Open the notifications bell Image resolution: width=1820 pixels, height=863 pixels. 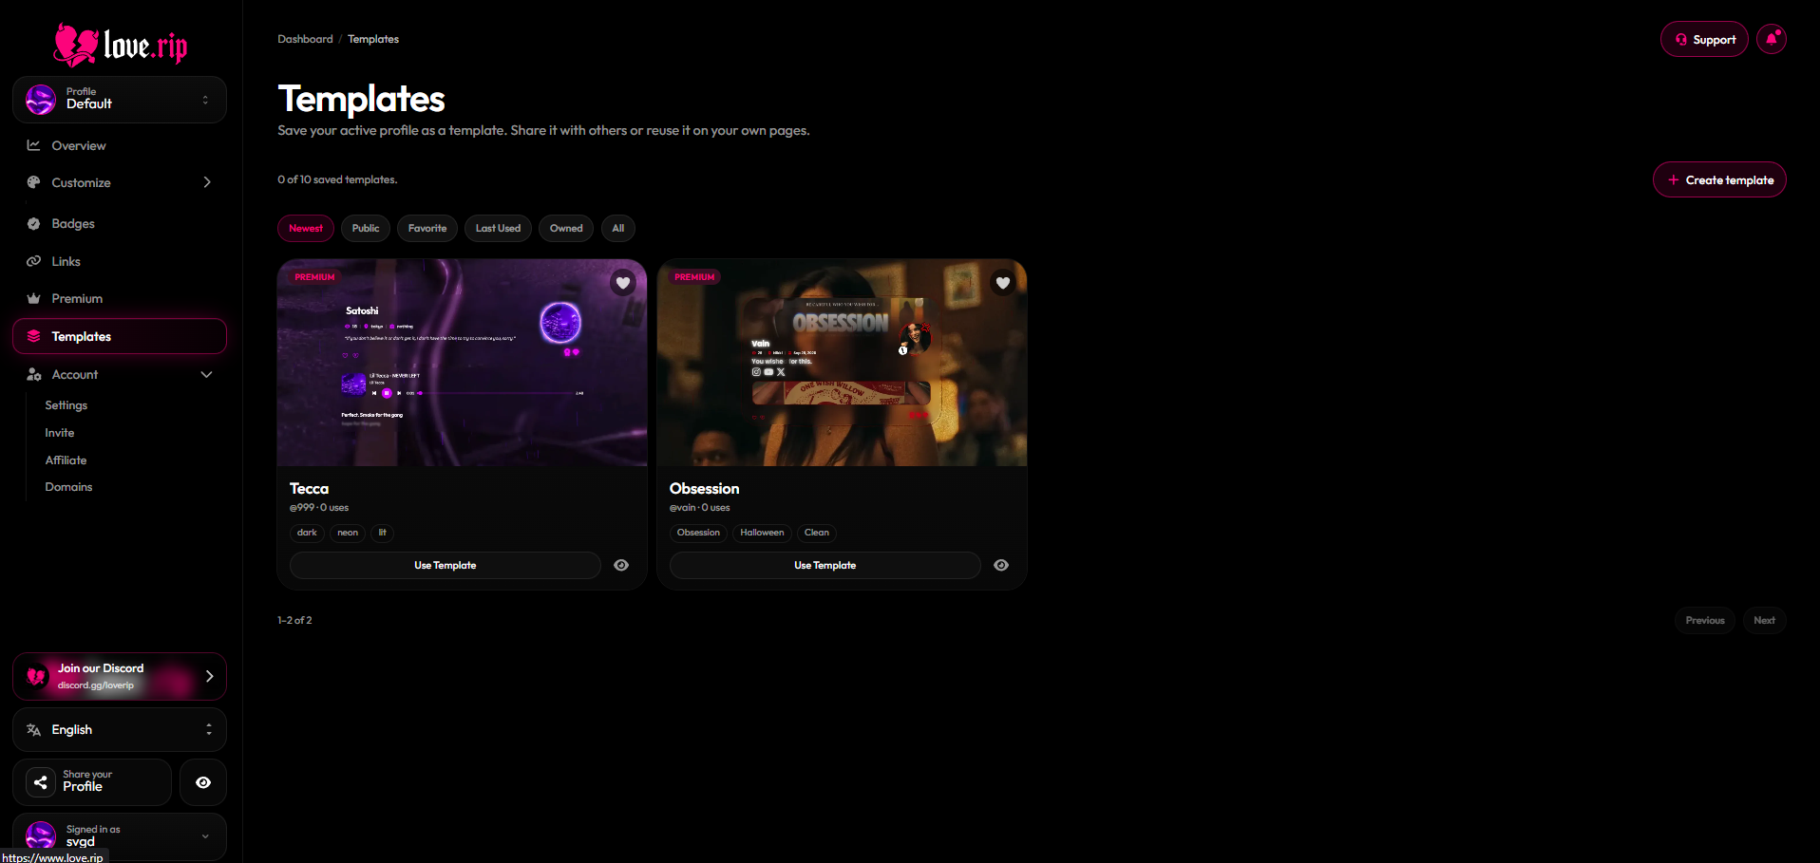[x=1772, y=39]
